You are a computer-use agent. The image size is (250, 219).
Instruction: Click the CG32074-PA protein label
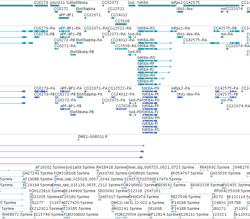238,106
